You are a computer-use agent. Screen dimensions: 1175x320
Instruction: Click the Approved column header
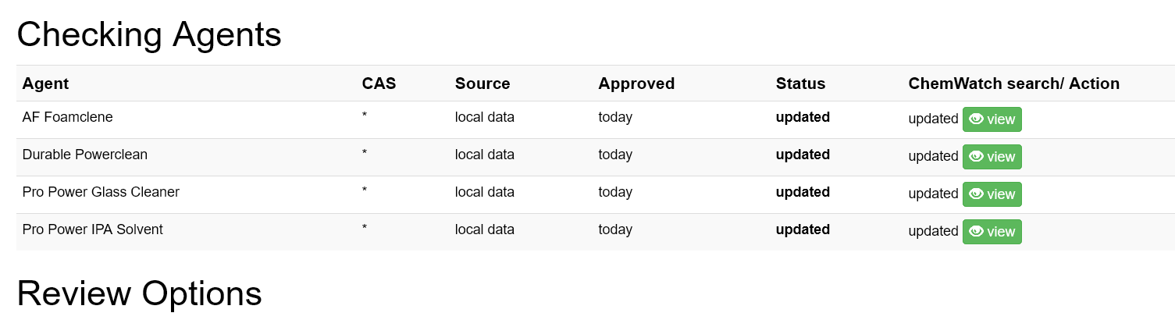pos(636,84)
